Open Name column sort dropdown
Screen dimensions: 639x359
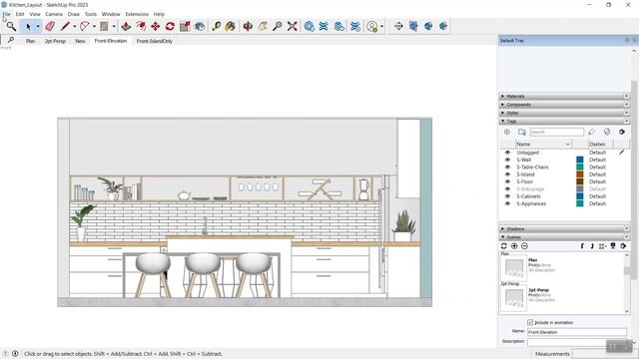pyautogui.click(x=568, y=144)
